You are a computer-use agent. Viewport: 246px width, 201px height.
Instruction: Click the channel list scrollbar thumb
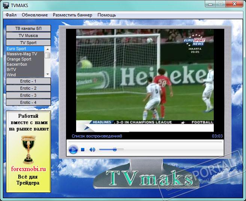[48, 55]
